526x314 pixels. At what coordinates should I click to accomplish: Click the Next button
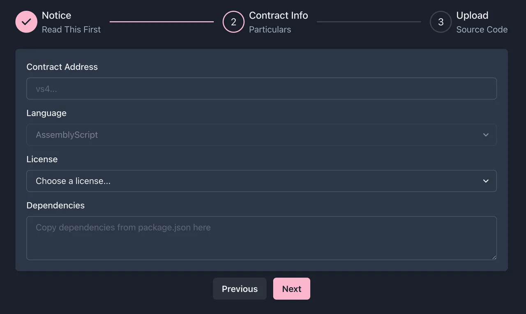click(291, 289)
